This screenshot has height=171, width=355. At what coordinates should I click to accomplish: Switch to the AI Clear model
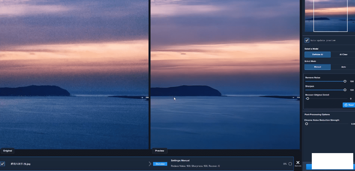[x=343, y=54]
